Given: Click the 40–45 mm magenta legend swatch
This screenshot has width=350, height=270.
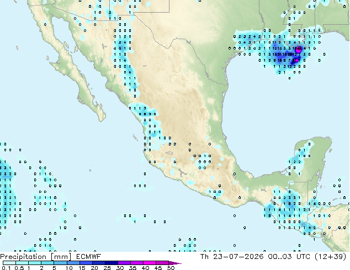Looking at the screenshot, I should click(150, 263).
